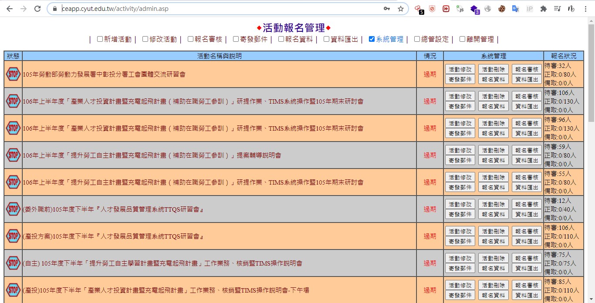Screen dimensions: 595x303
Task: Click STOP icon for 提案輔導說明會 row
Action: pos(13,155)
